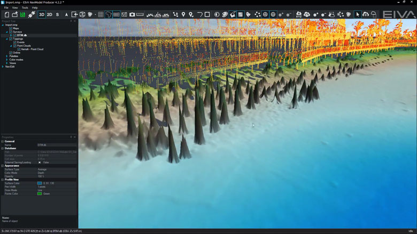Click the camera snapshot icon

click(132, 14)
